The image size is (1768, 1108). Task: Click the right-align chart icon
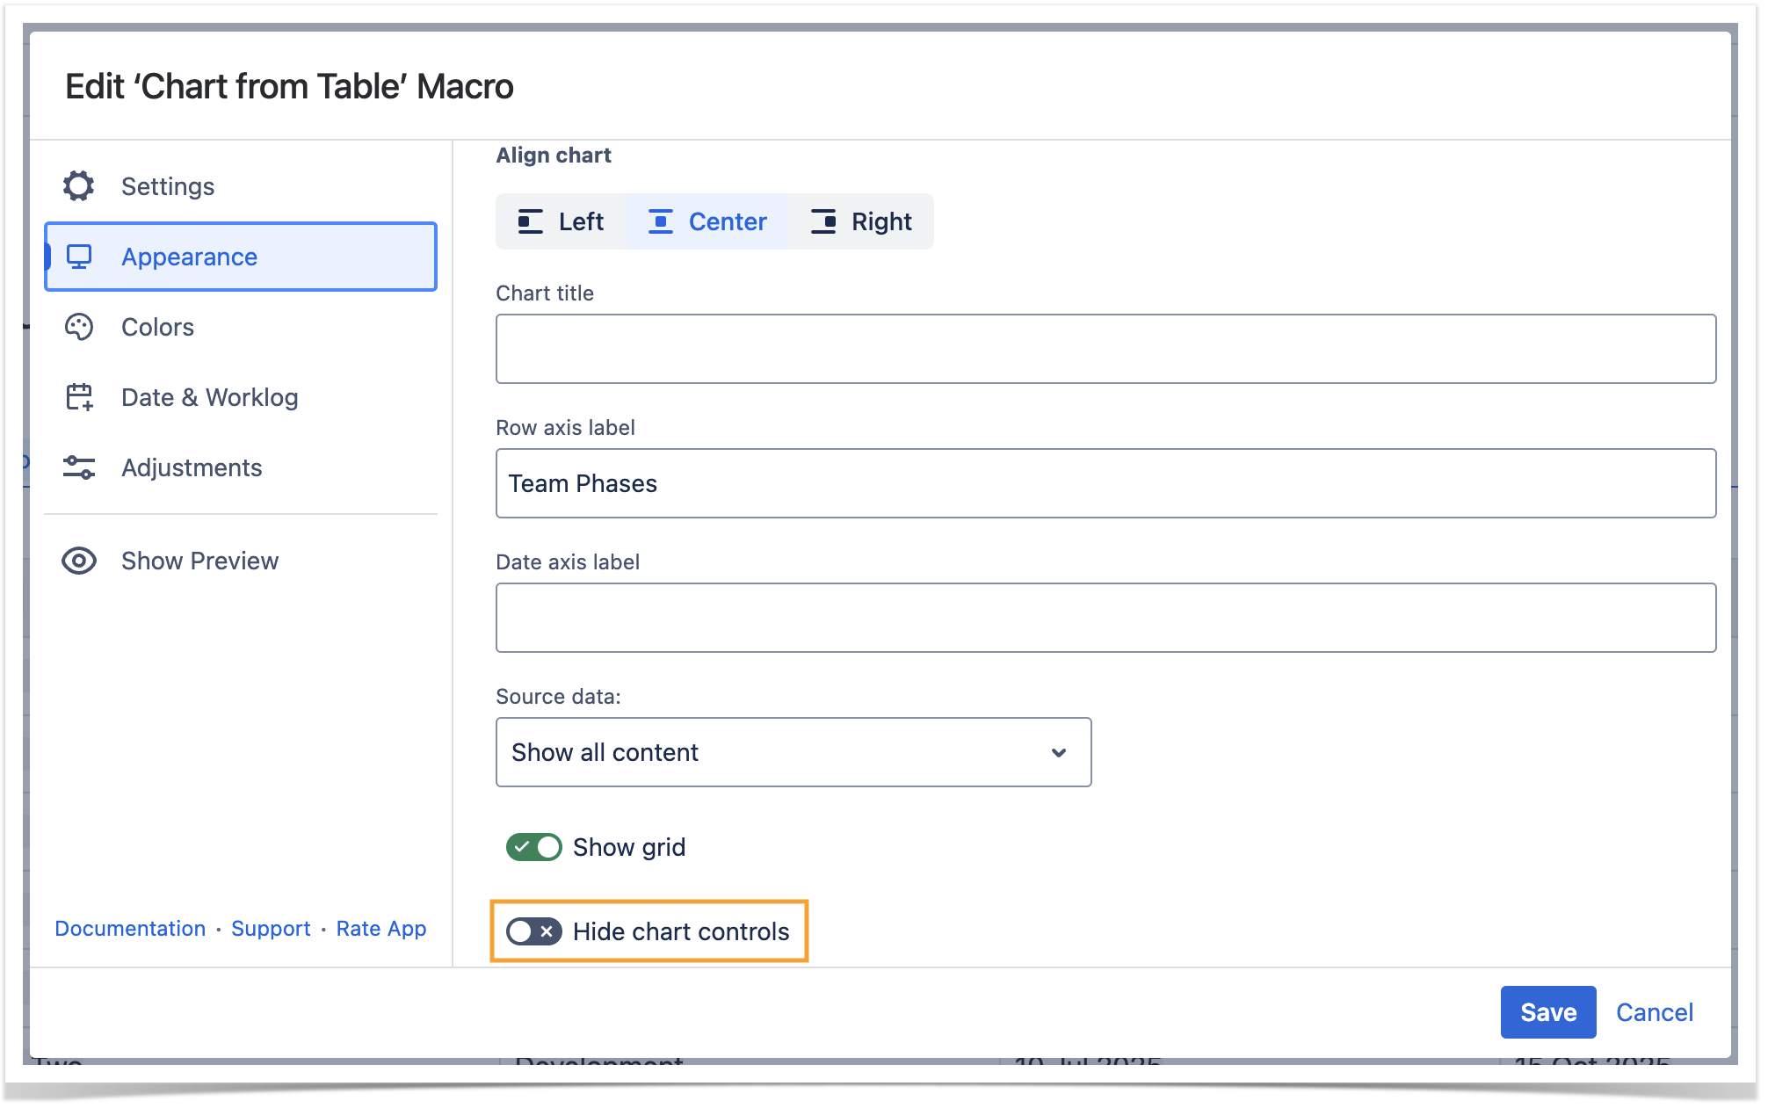click(823, 221)
